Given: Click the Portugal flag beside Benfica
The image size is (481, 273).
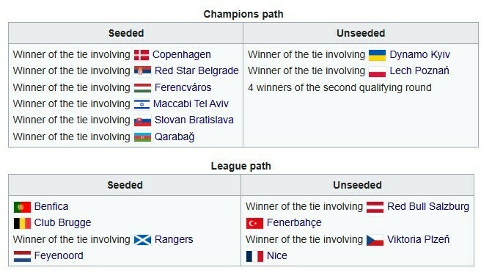Looking at the screenshot, I should pyautogui.click(x=22, y=207).
